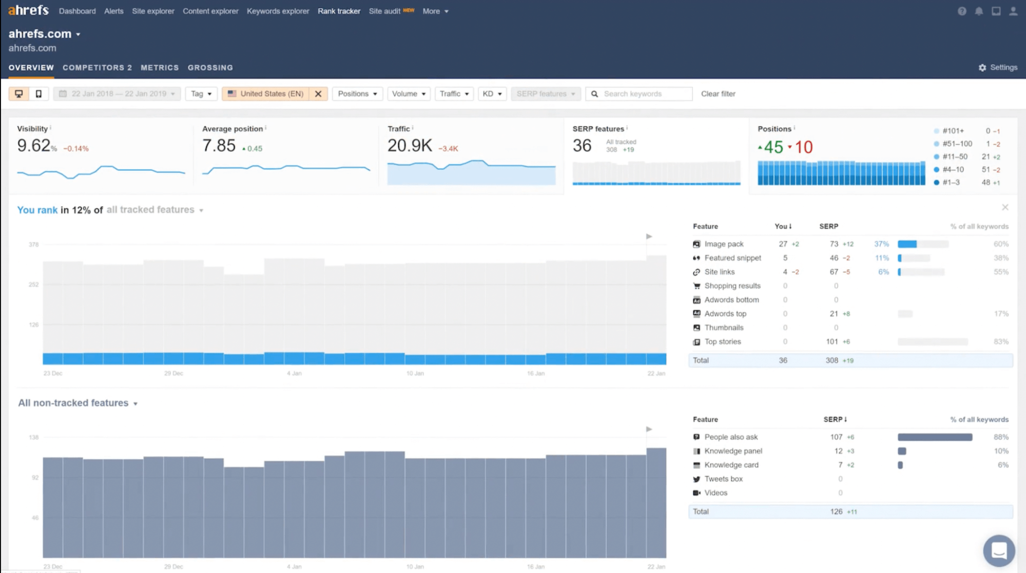This screenshot has height=573, width=1026.
Task: Open the user account profile icon
Action: tap(1013, 11)
